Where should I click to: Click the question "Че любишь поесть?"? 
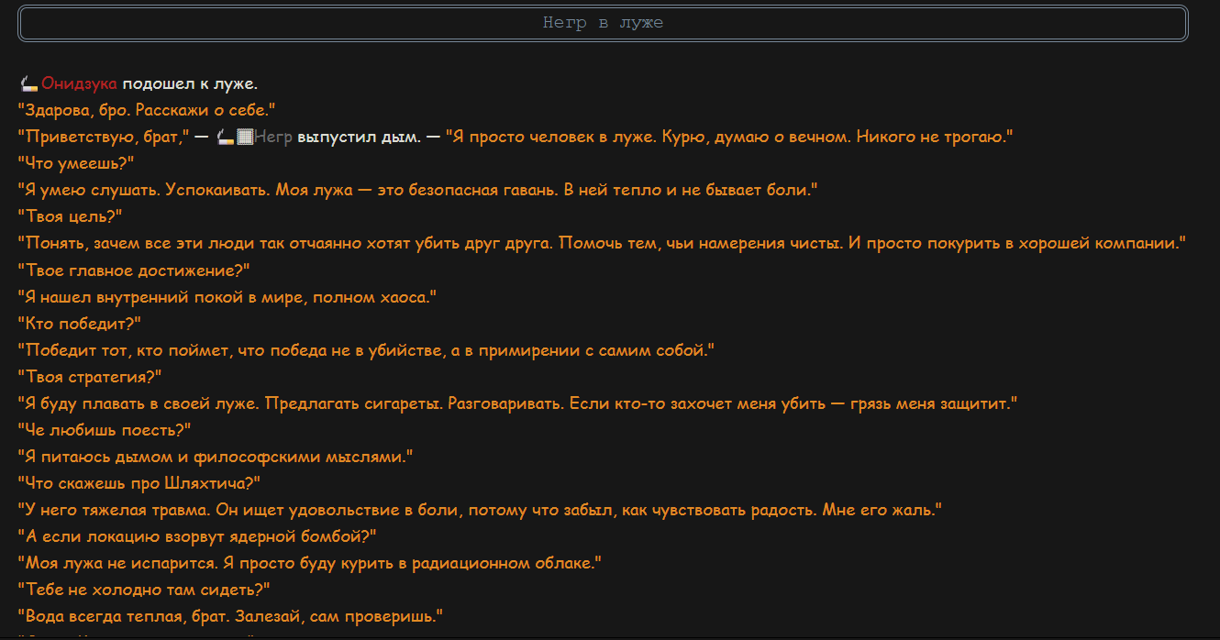point(105,430)
